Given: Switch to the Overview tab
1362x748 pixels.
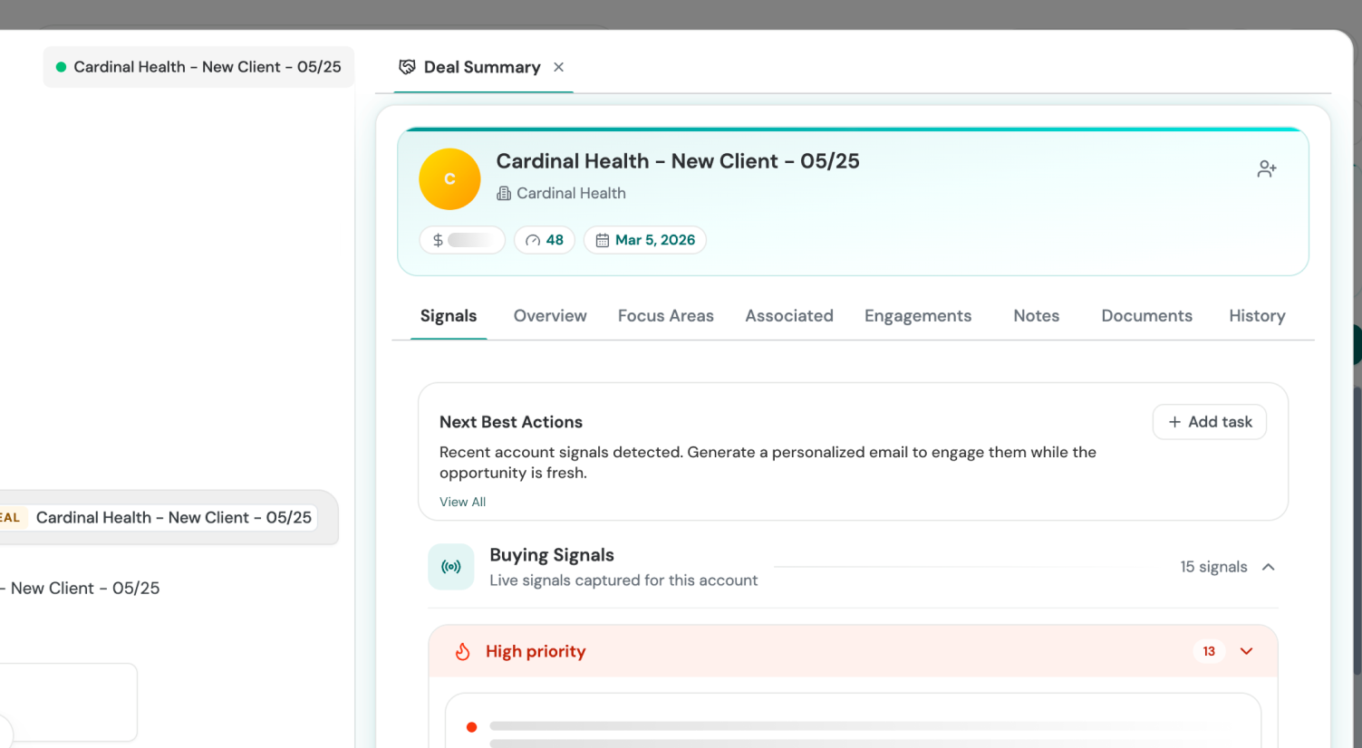Looking at the screenshot, I should 550,316.
